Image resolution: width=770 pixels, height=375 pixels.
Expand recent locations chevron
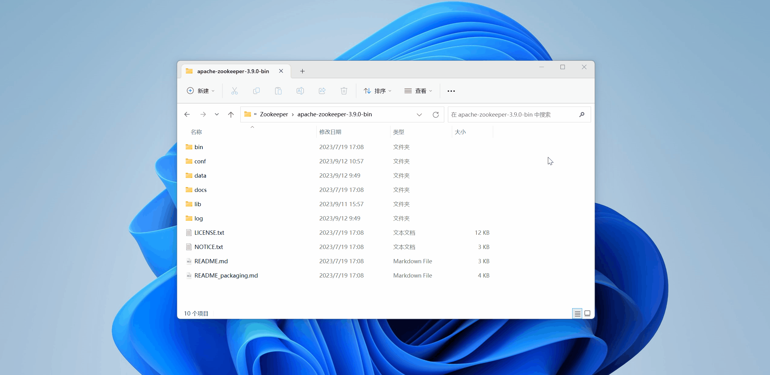pos(217,114)
